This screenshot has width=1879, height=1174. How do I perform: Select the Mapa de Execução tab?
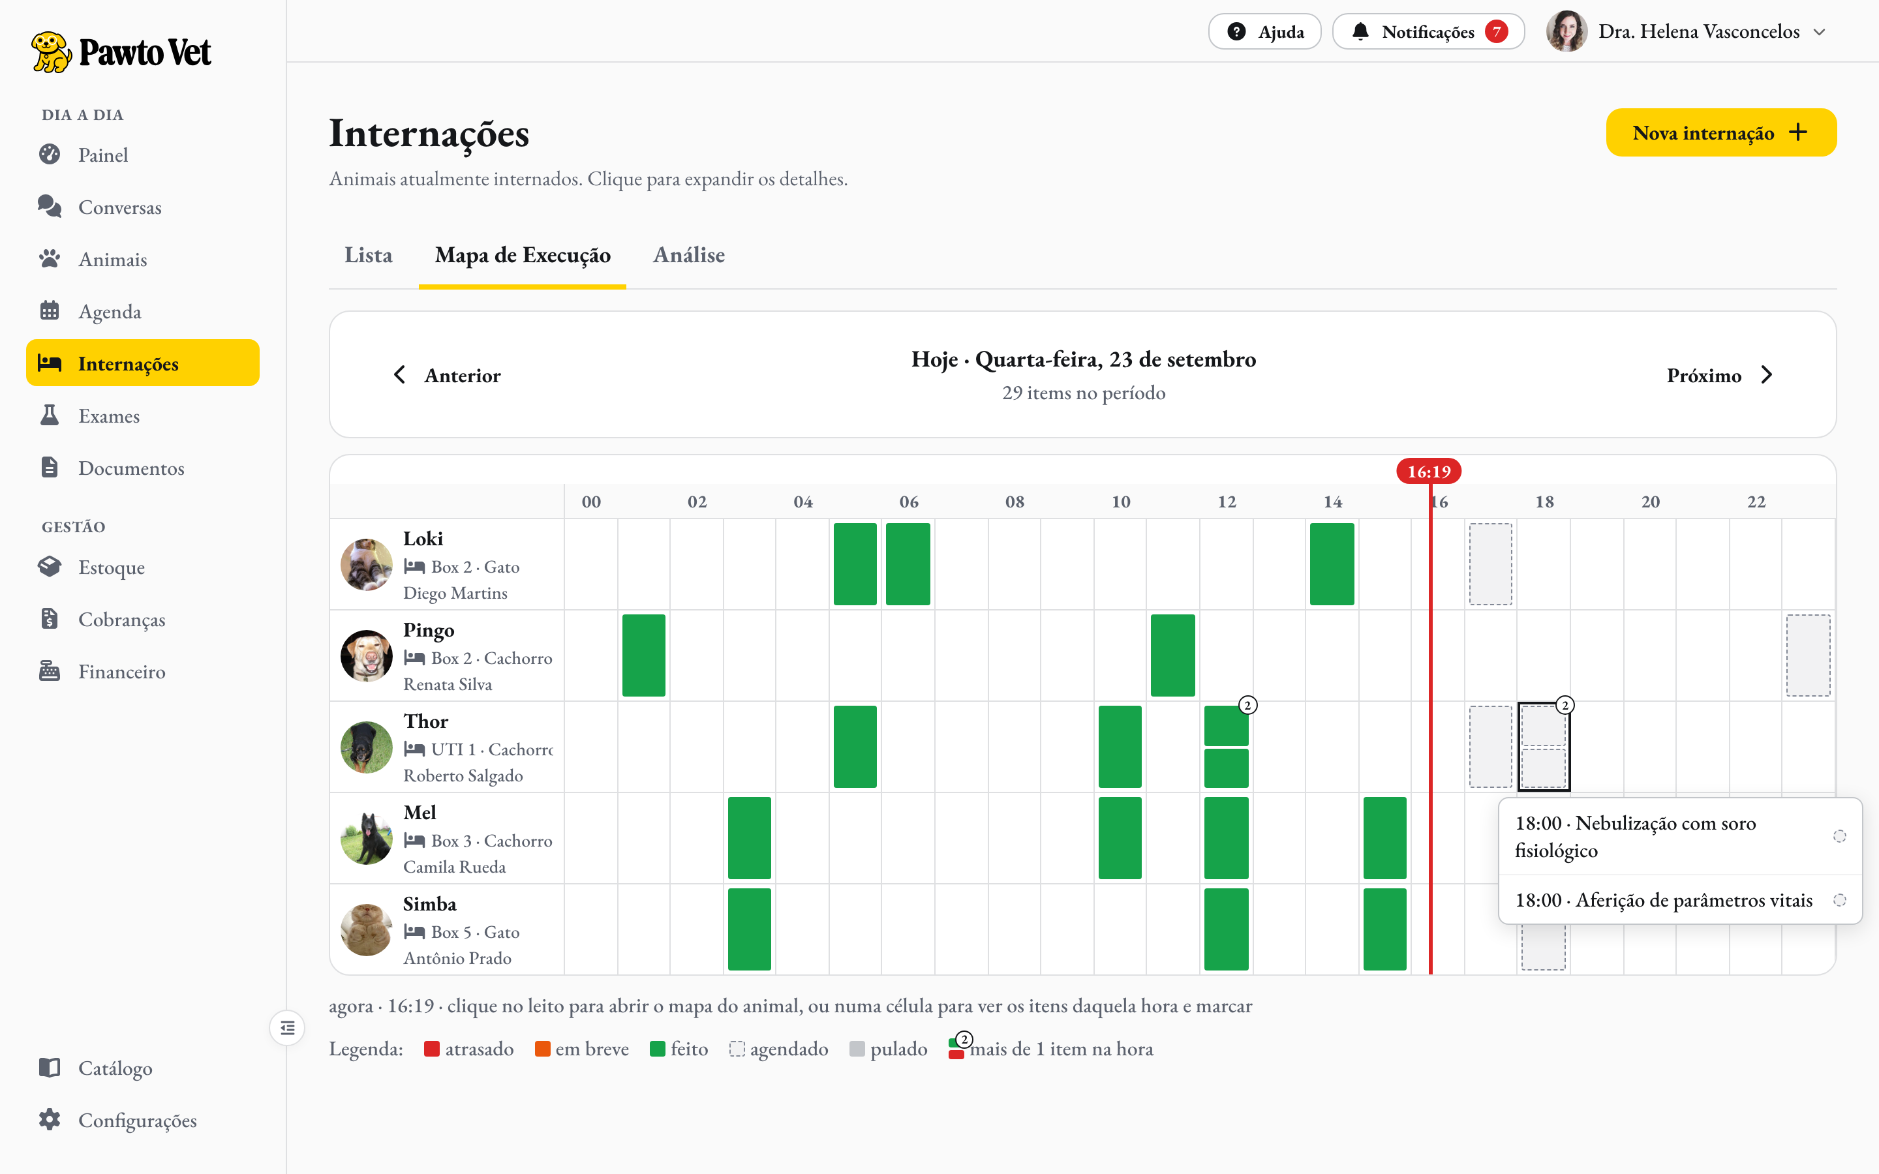[523, 256]
